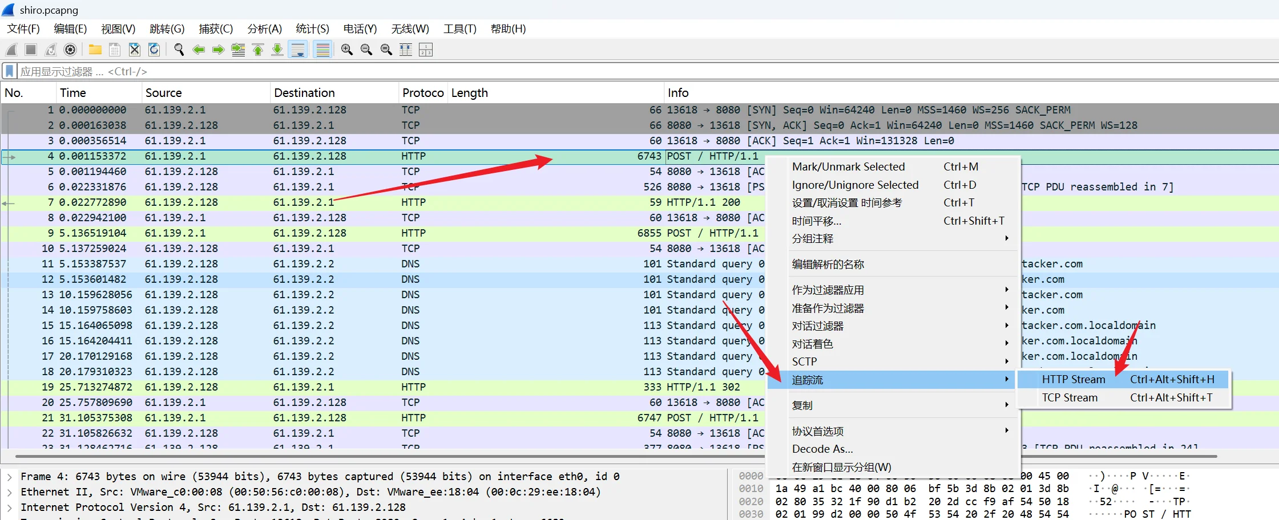Expand Internet Protocol Version 4 details

click(10, 507)
